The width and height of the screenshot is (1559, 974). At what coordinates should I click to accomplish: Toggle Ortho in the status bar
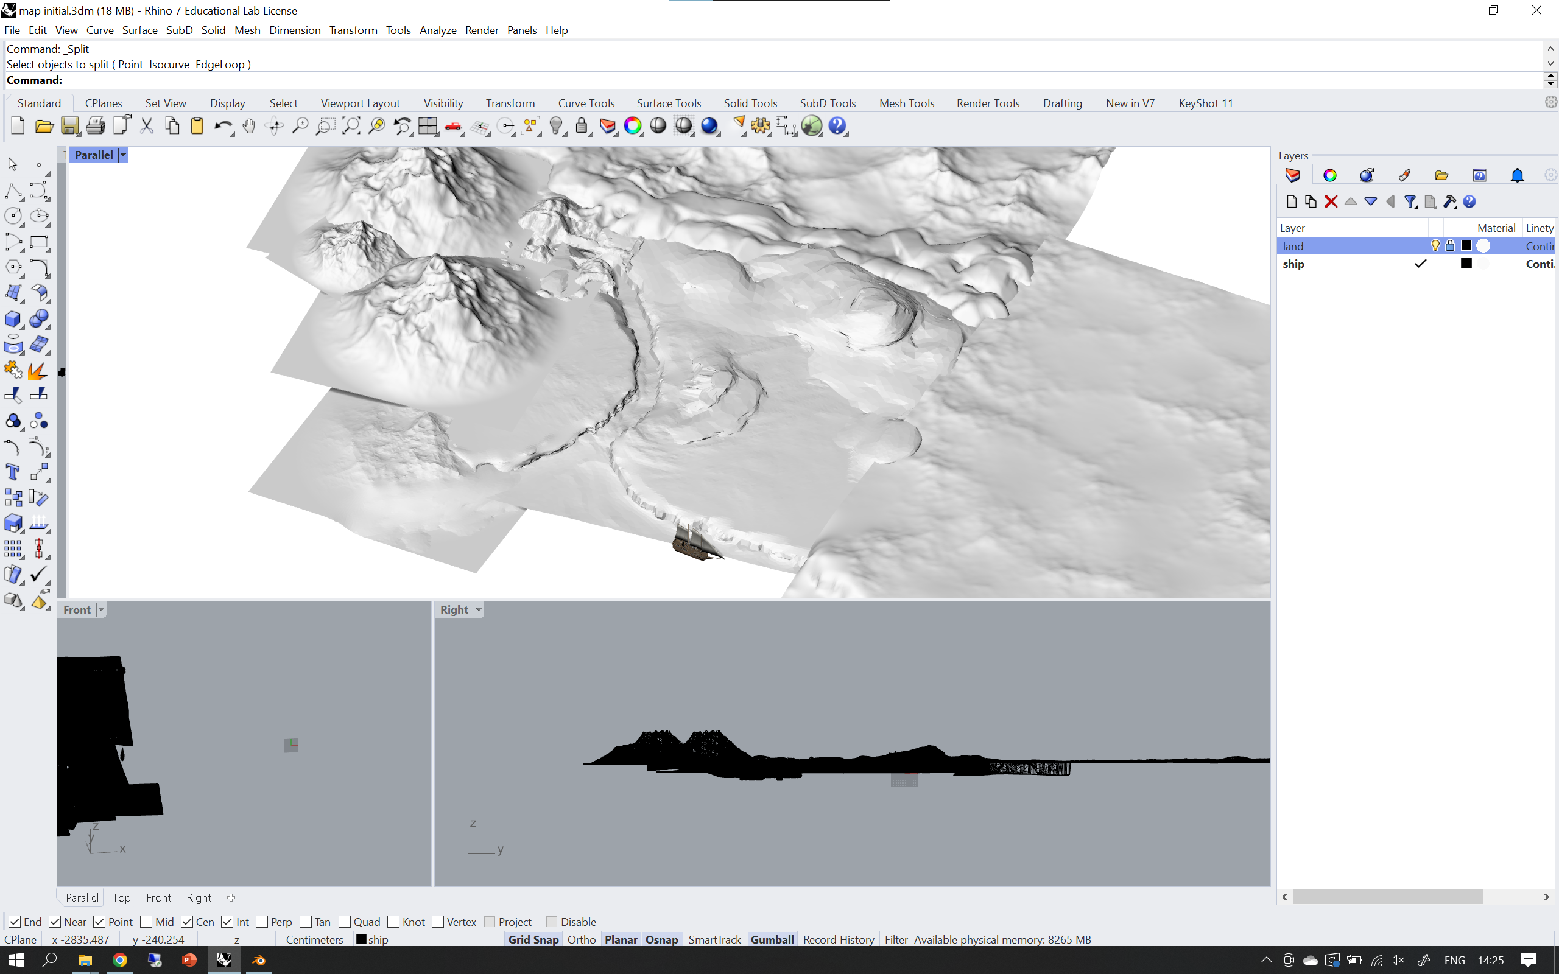point(581,939)
